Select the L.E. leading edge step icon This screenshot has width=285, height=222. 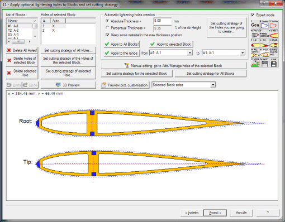[x=255, y=44]
